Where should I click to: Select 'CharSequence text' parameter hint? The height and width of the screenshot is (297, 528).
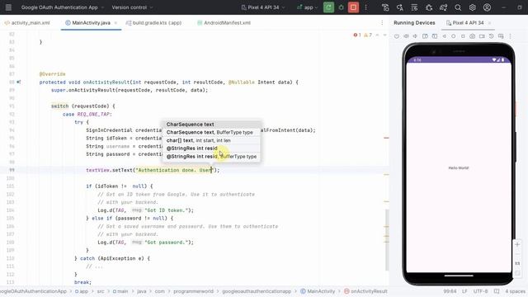tap(211, 125)
